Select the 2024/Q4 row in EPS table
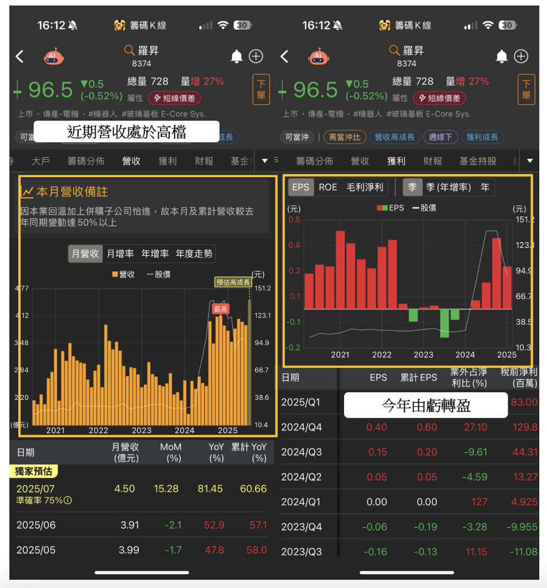This screenshot has width=547, height=588. click(x=409, y=427)
